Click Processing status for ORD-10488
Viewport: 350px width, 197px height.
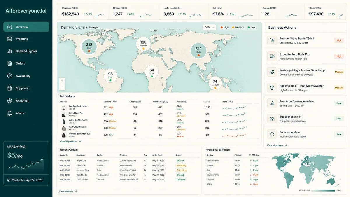[181, 165]
